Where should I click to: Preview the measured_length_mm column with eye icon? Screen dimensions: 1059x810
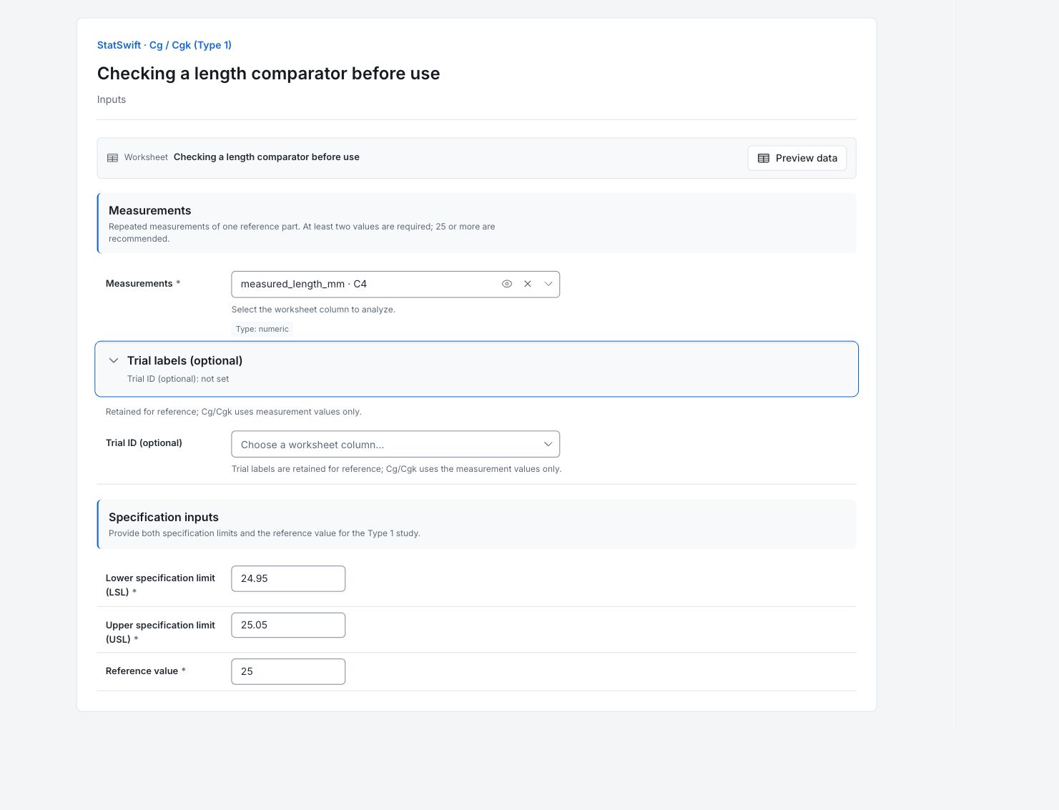pyautogui.click(x=507, y=284)
